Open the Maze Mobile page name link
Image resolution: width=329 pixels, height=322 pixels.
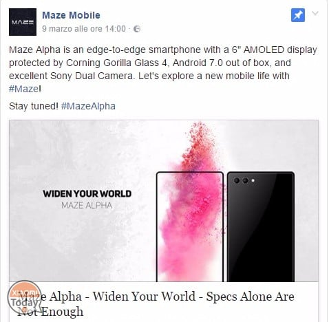[71, 15]
